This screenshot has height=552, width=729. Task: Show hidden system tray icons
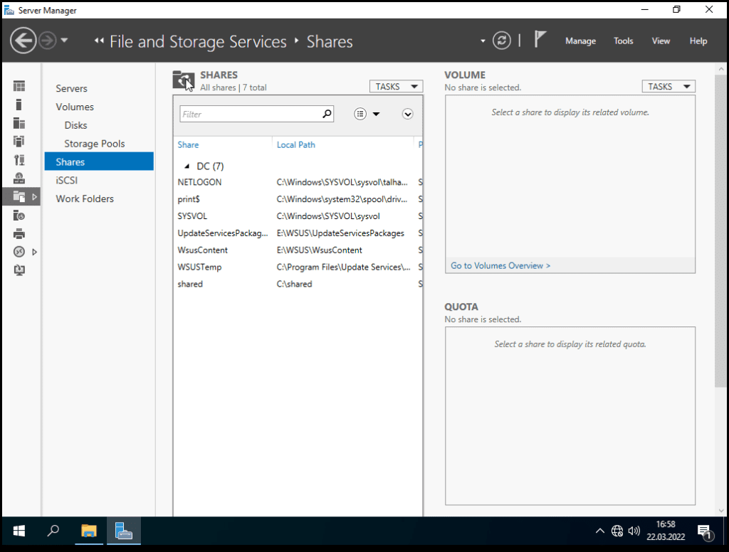pos(600,531)
